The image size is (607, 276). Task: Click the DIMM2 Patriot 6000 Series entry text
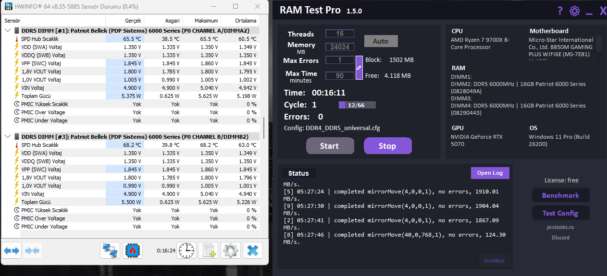519,87
